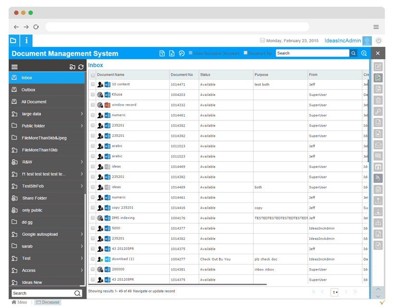Select all rows using the header checkbox
The width and height of the screenshot is (394, 307).
pyautogui.click(x=93, y=75)
